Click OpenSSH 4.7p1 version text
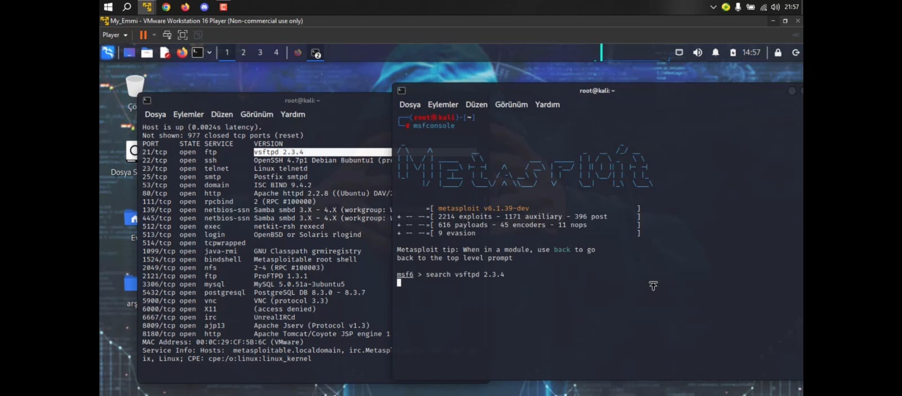Viewport: 902px width, 396px height. point(322,161)
